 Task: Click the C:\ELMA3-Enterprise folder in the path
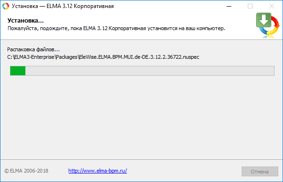tap(31, 57)
